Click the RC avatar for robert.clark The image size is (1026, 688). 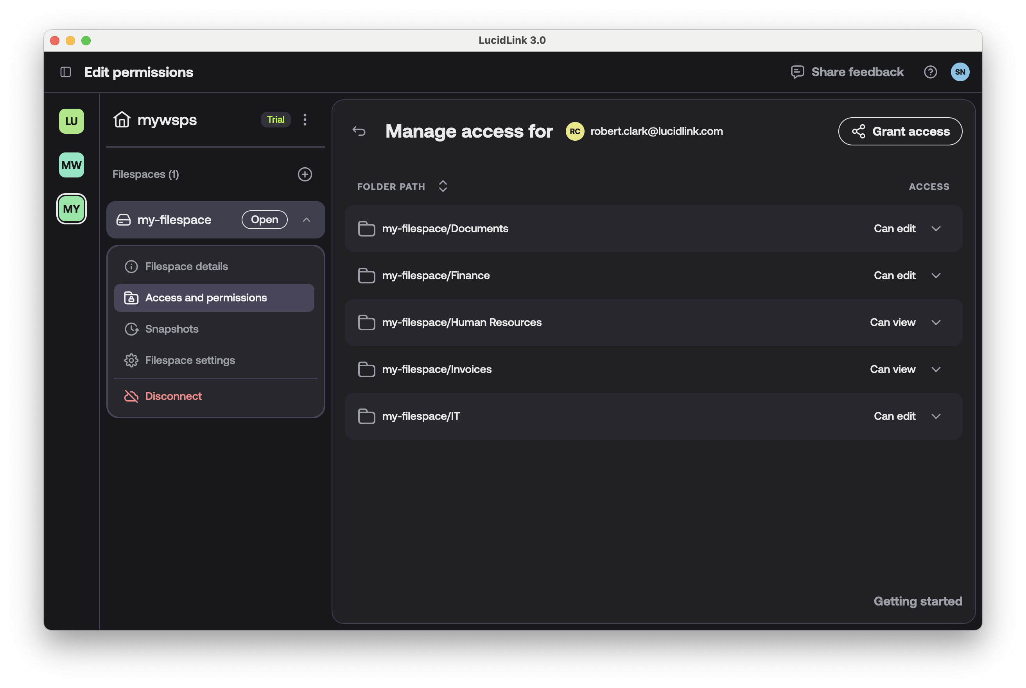click(575, 131)
